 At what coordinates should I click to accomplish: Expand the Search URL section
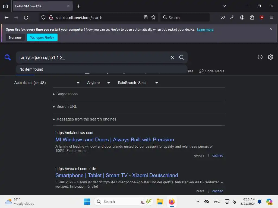pos(65,107)
